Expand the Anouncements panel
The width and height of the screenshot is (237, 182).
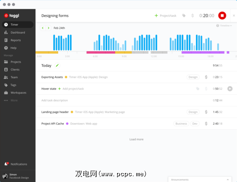[x=200, y=180]
